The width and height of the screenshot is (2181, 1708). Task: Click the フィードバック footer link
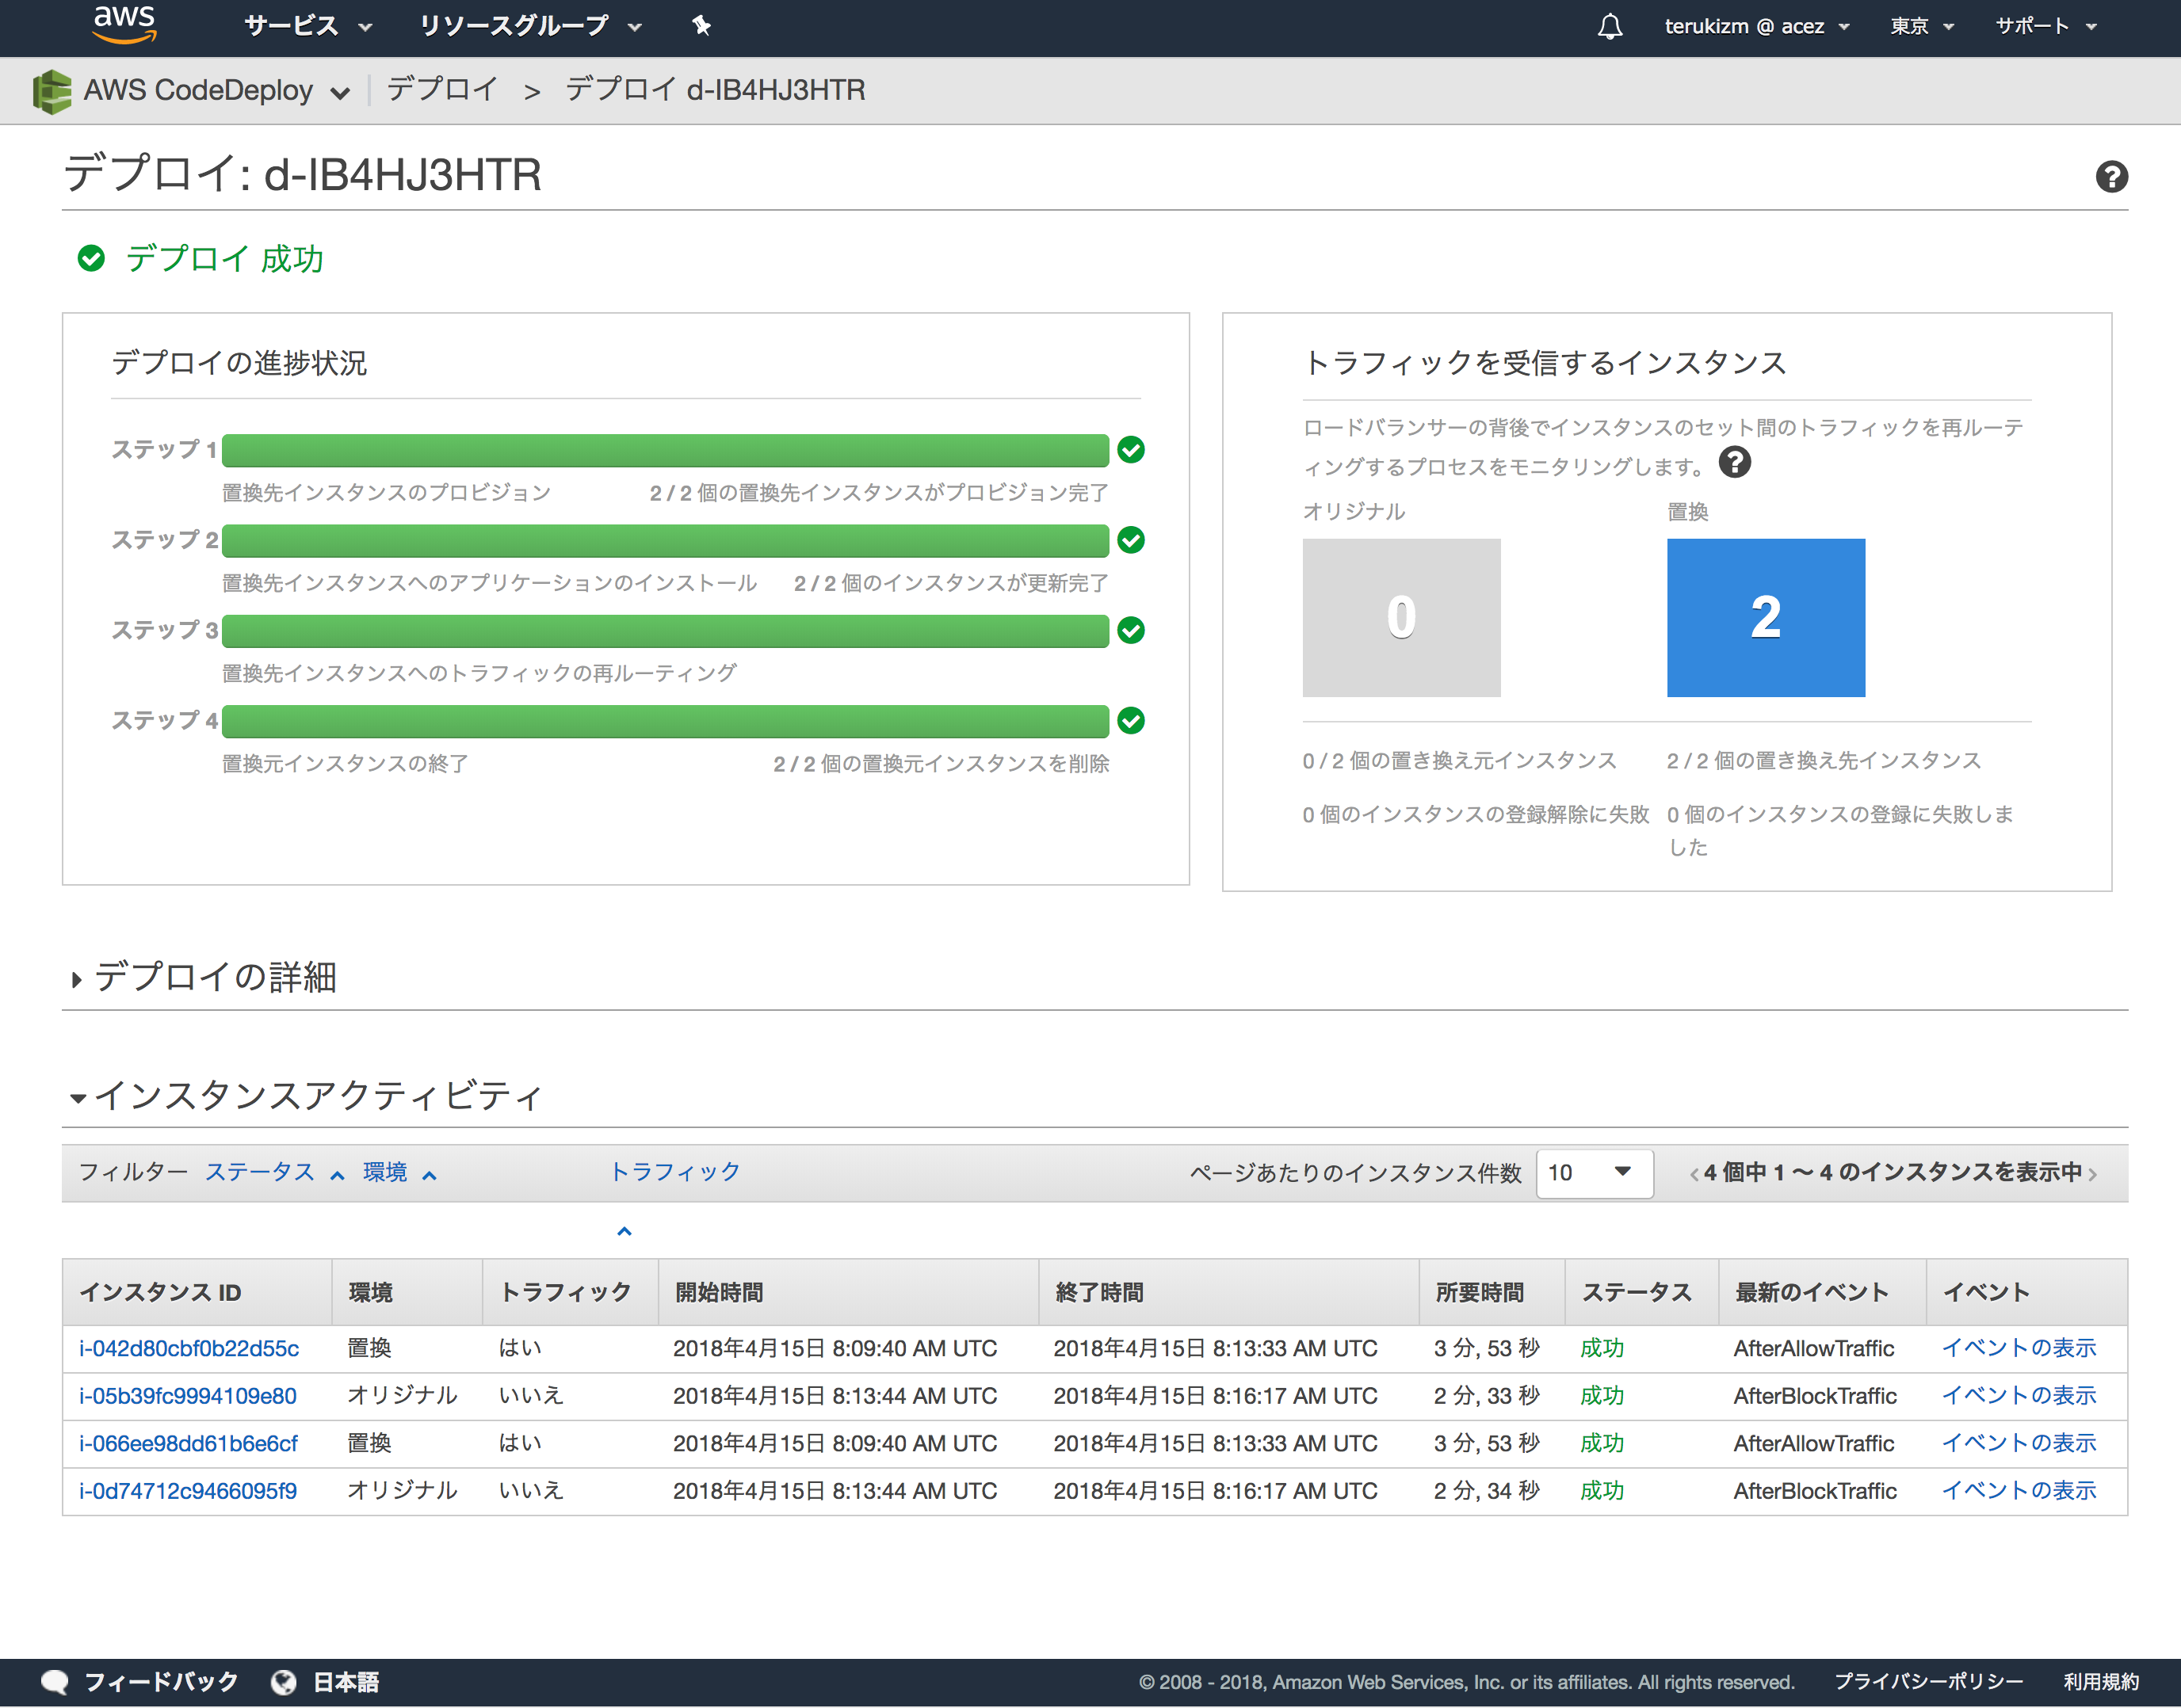click(161, 1682)
